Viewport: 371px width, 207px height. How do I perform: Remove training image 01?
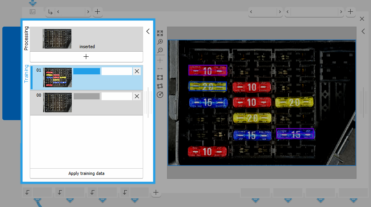point(136,71)
